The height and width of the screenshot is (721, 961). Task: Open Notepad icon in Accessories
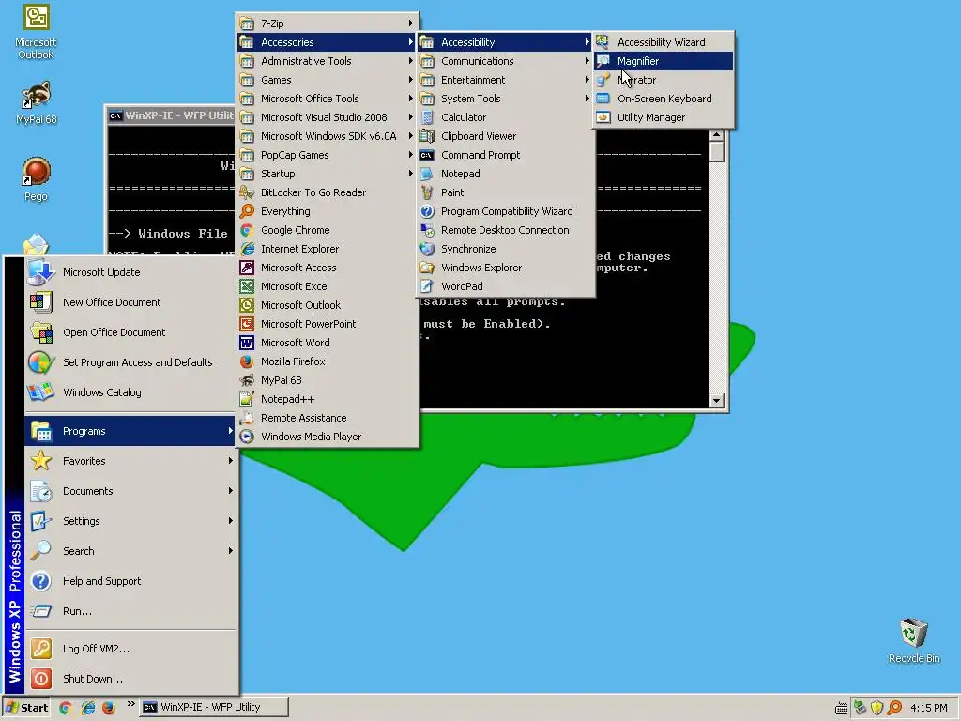point(427,174)
